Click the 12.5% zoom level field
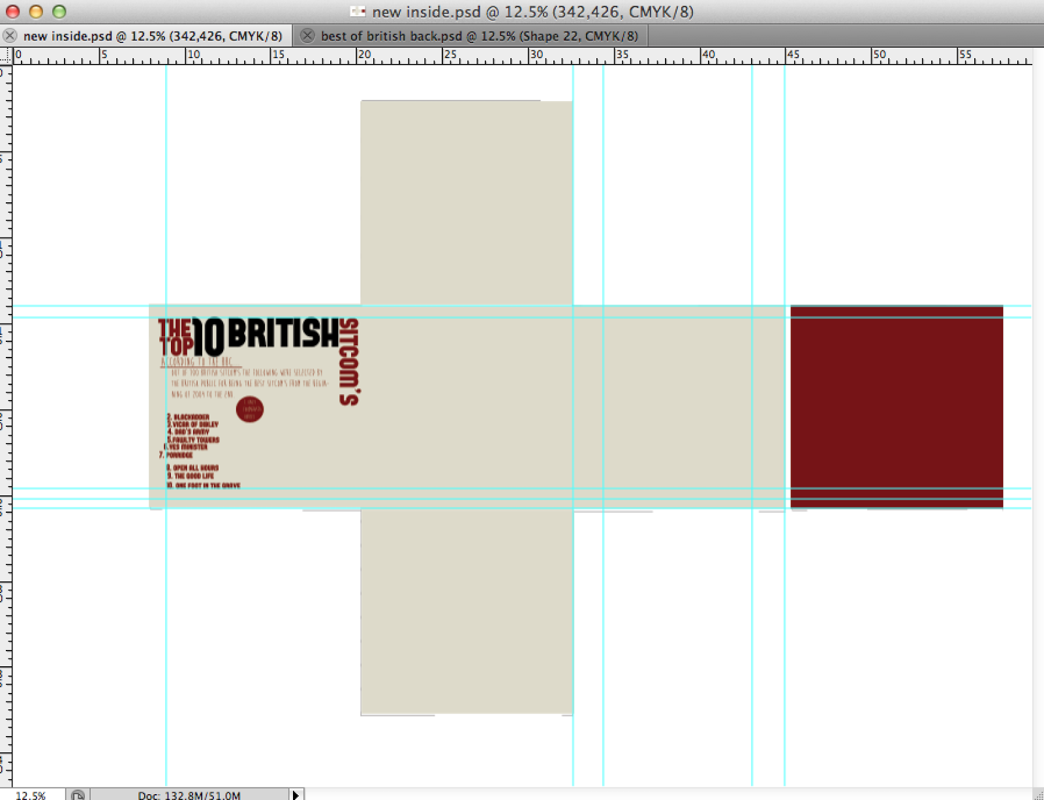Screen dimensions: 1044x800 click(31, 795)
